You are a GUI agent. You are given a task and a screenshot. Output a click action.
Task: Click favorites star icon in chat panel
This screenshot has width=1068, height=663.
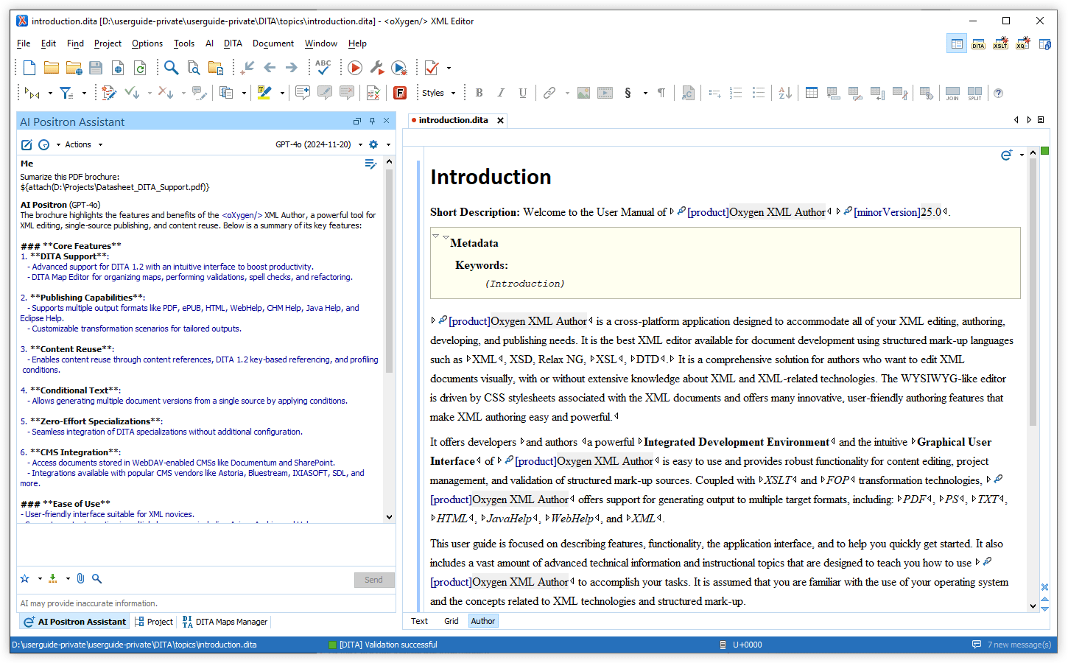pos(25,579)
